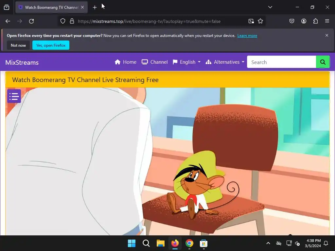Viewport: 335px width, 251px height.
Task: Go back to the previous page
Action: click(8, 21)
